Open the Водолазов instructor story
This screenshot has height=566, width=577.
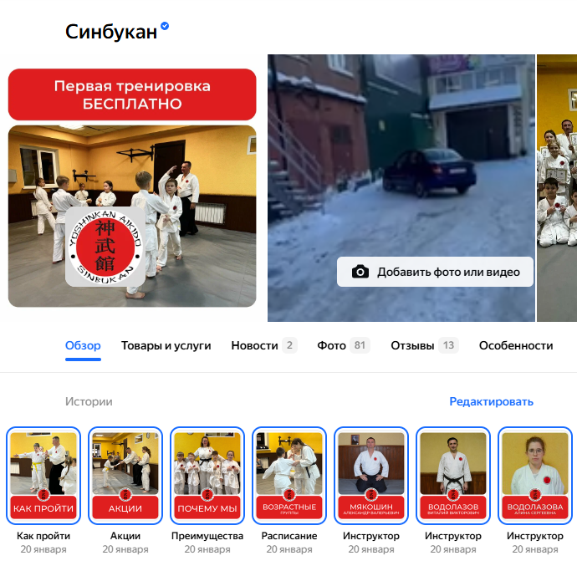(453, 476)
